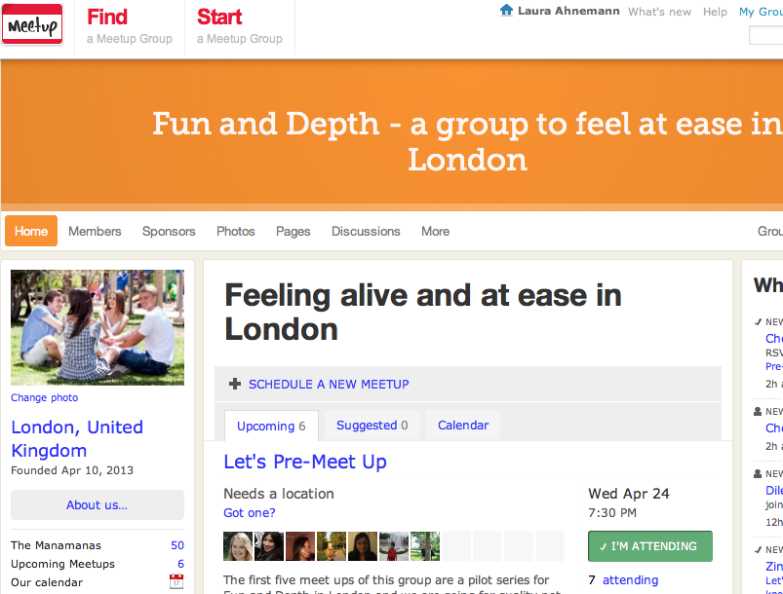Screen dimensions: 783x594
Task: Click SCHEDULE A NEW MEETUP link
Action: 329,384
